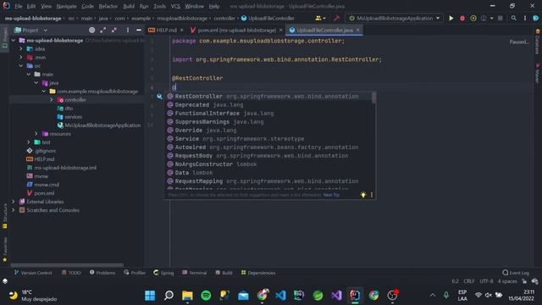Open Code With Me users icon
Image resolution: width=542 pixels, height=305 pixels.
(x=320, y=18)
